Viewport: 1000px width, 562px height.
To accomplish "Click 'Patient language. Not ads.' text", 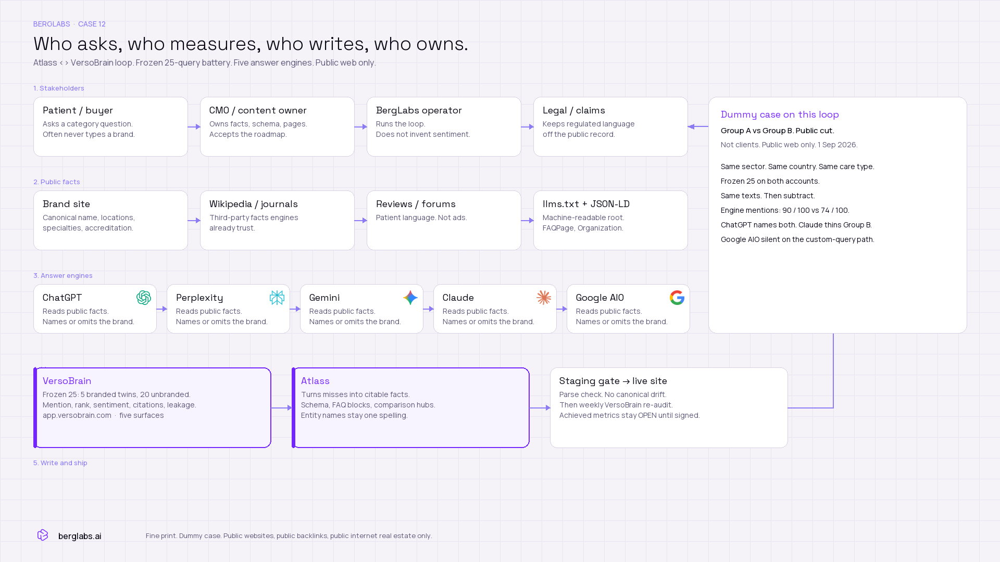I will 421,218.
